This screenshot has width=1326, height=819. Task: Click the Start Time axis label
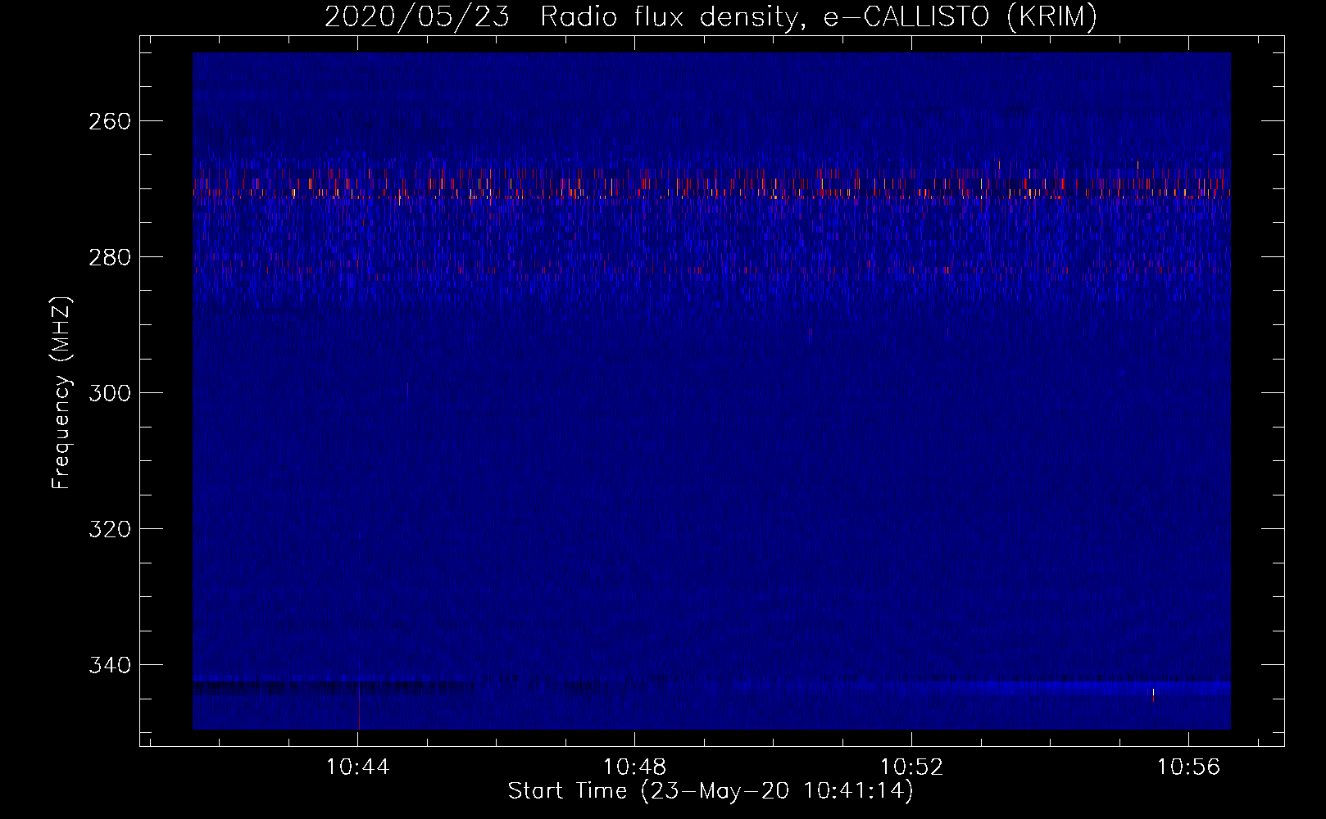pos(711,791)
